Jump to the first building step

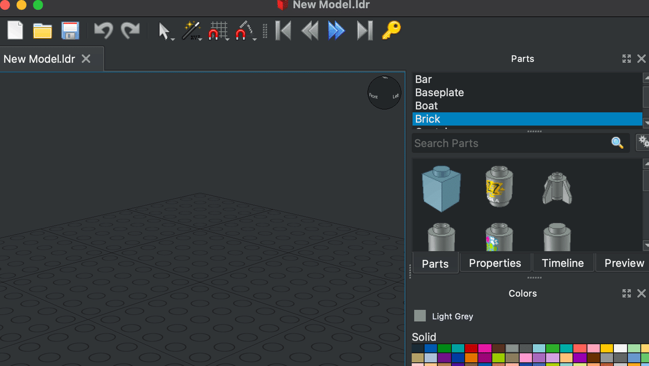click(283, 31)
